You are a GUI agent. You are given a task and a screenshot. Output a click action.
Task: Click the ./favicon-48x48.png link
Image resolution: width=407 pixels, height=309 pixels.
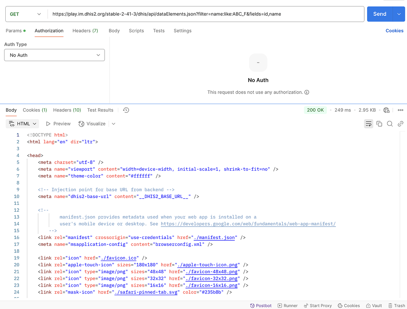212,272
